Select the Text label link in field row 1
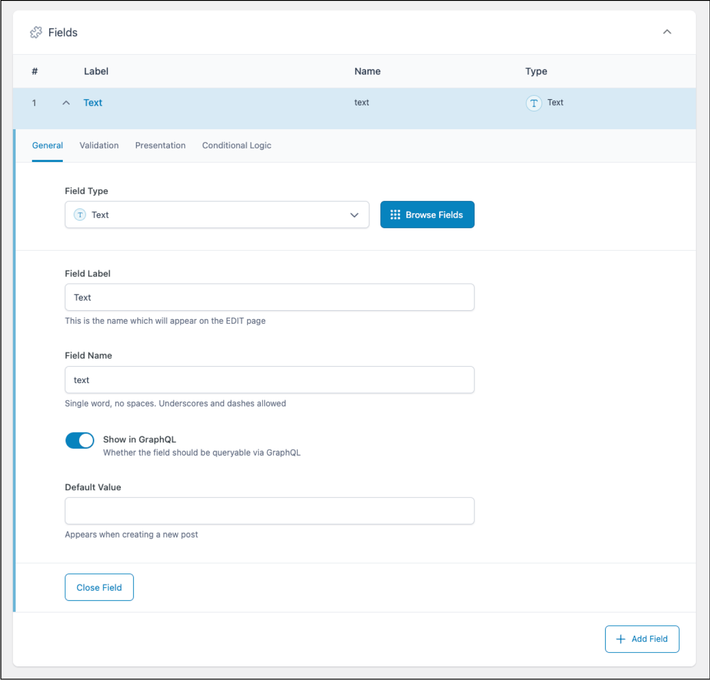710x680 pixels. pyautogui.click(x=93, y=102)
